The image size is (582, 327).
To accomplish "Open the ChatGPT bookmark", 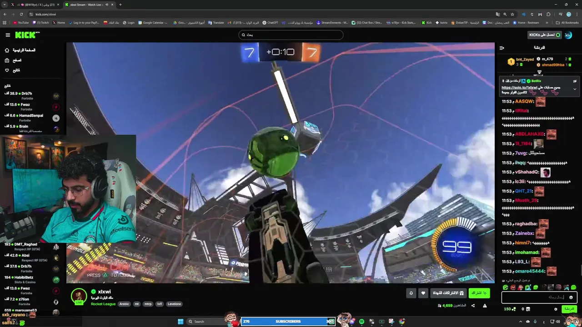I will pyautogui.click(x=271, y=23).
